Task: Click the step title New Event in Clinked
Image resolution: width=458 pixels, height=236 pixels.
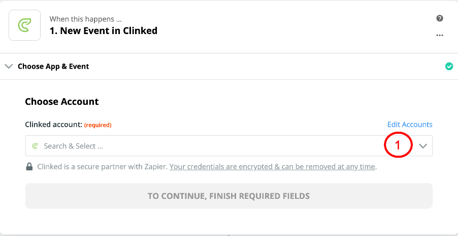Action: click(104, 31)
